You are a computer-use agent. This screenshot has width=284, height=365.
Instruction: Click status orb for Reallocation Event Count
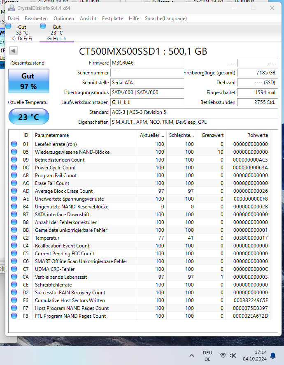[x=14, y=245]
